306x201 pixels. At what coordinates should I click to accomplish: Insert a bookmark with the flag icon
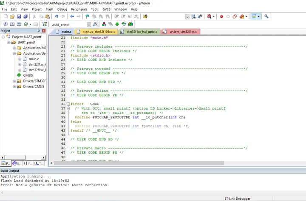click(87, 17)
